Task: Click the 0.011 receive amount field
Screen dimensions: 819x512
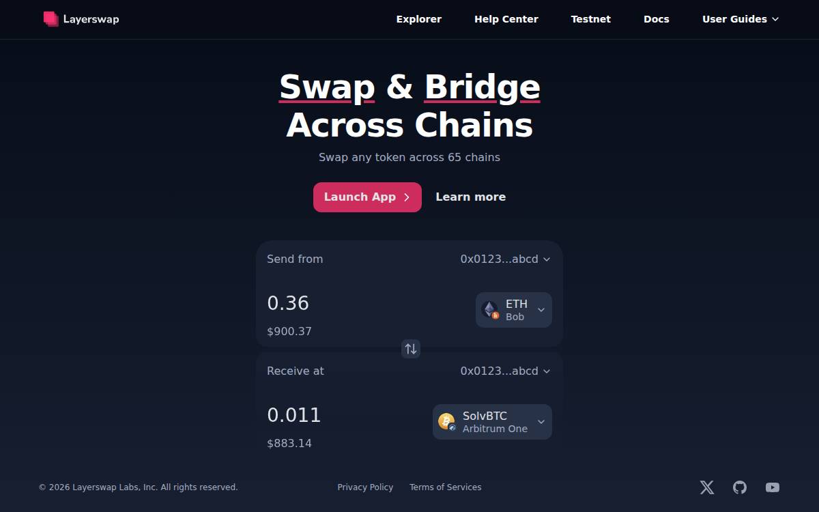Action: (x=294, y=415)
